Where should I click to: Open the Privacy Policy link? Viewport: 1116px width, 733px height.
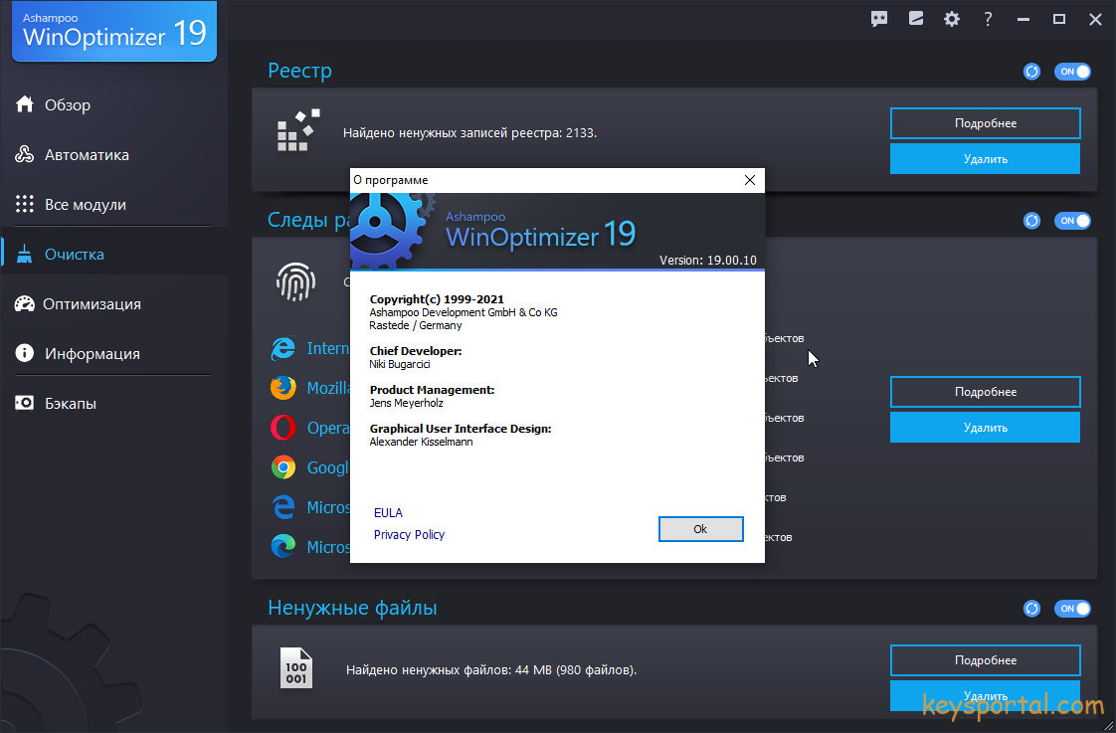(x=409, y=535)
